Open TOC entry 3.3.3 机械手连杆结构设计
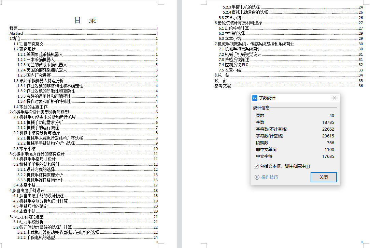The height and width of the screenshot is (248, 370). [x=87, y=180]
